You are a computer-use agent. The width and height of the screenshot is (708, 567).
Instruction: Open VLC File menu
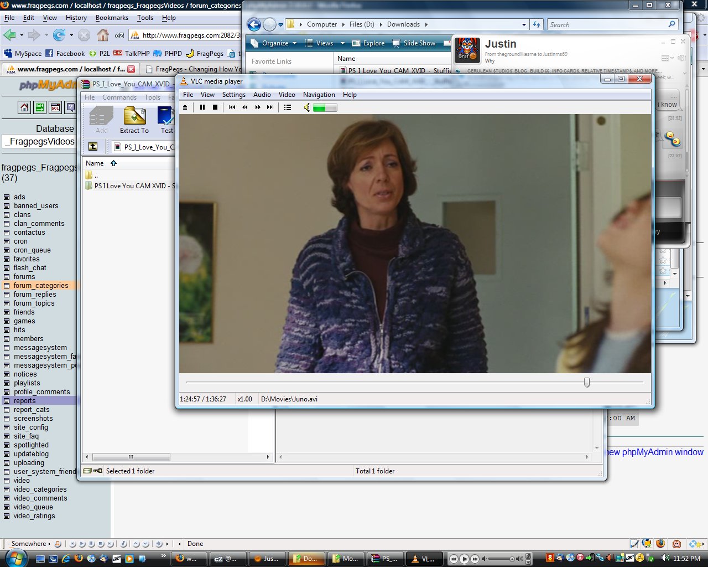[188, 95]
